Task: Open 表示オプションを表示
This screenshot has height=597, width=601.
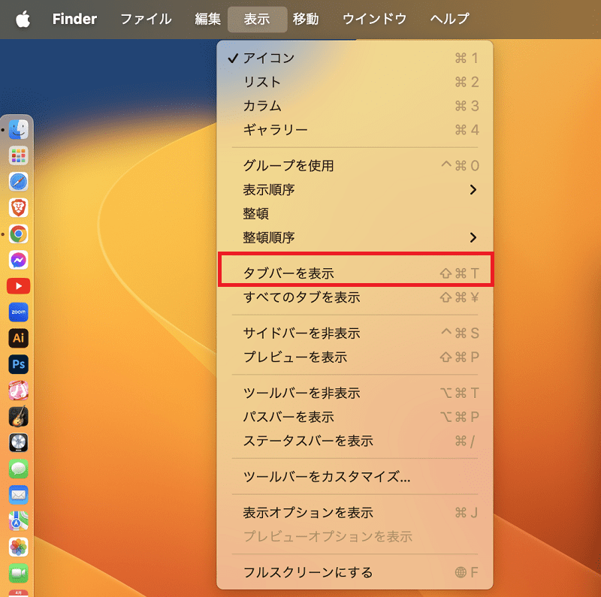Action: tap(355, 513)
